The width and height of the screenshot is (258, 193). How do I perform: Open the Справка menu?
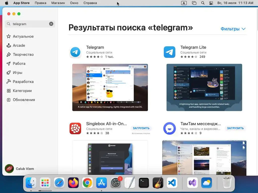[90, 3]
